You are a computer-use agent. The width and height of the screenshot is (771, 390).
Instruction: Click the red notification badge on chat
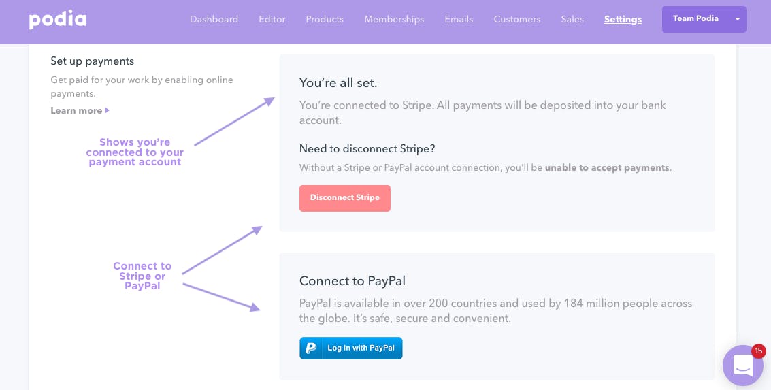point(758,351)
